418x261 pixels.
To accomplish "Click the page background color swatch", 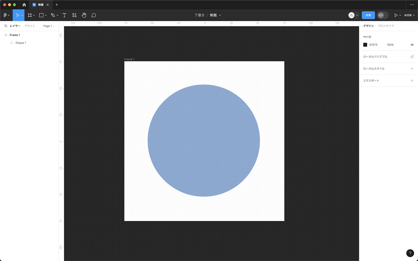I will [x=365, y=45].
